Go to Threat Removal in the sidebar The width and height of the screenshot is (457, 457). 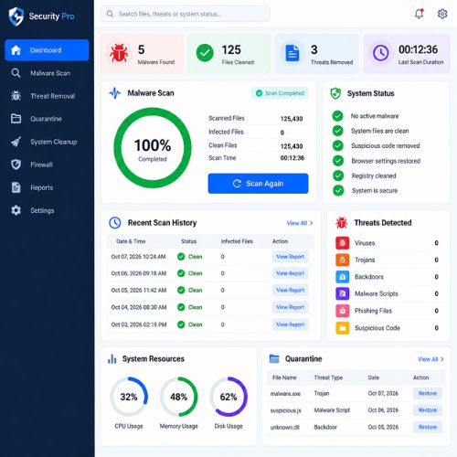click(x=47, y=96)
